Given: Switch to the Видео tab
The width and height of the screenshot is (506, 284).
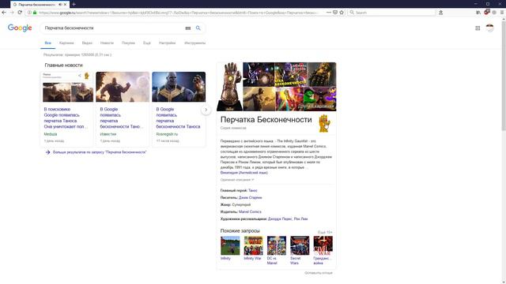Looking at the screenshot, I should click(x=87, y=43).
